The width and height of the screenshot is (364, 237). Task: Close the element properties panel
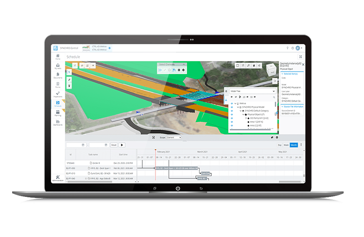(x=303, y=64)
